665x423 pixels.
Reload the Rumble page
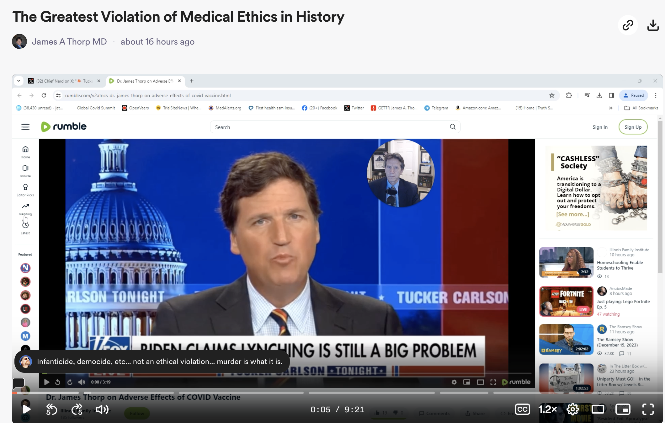44,95
